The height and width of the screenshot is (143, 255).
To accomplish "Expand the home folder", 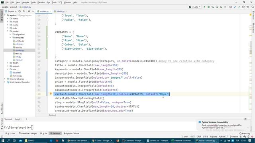I will click(x=8, y=19).
